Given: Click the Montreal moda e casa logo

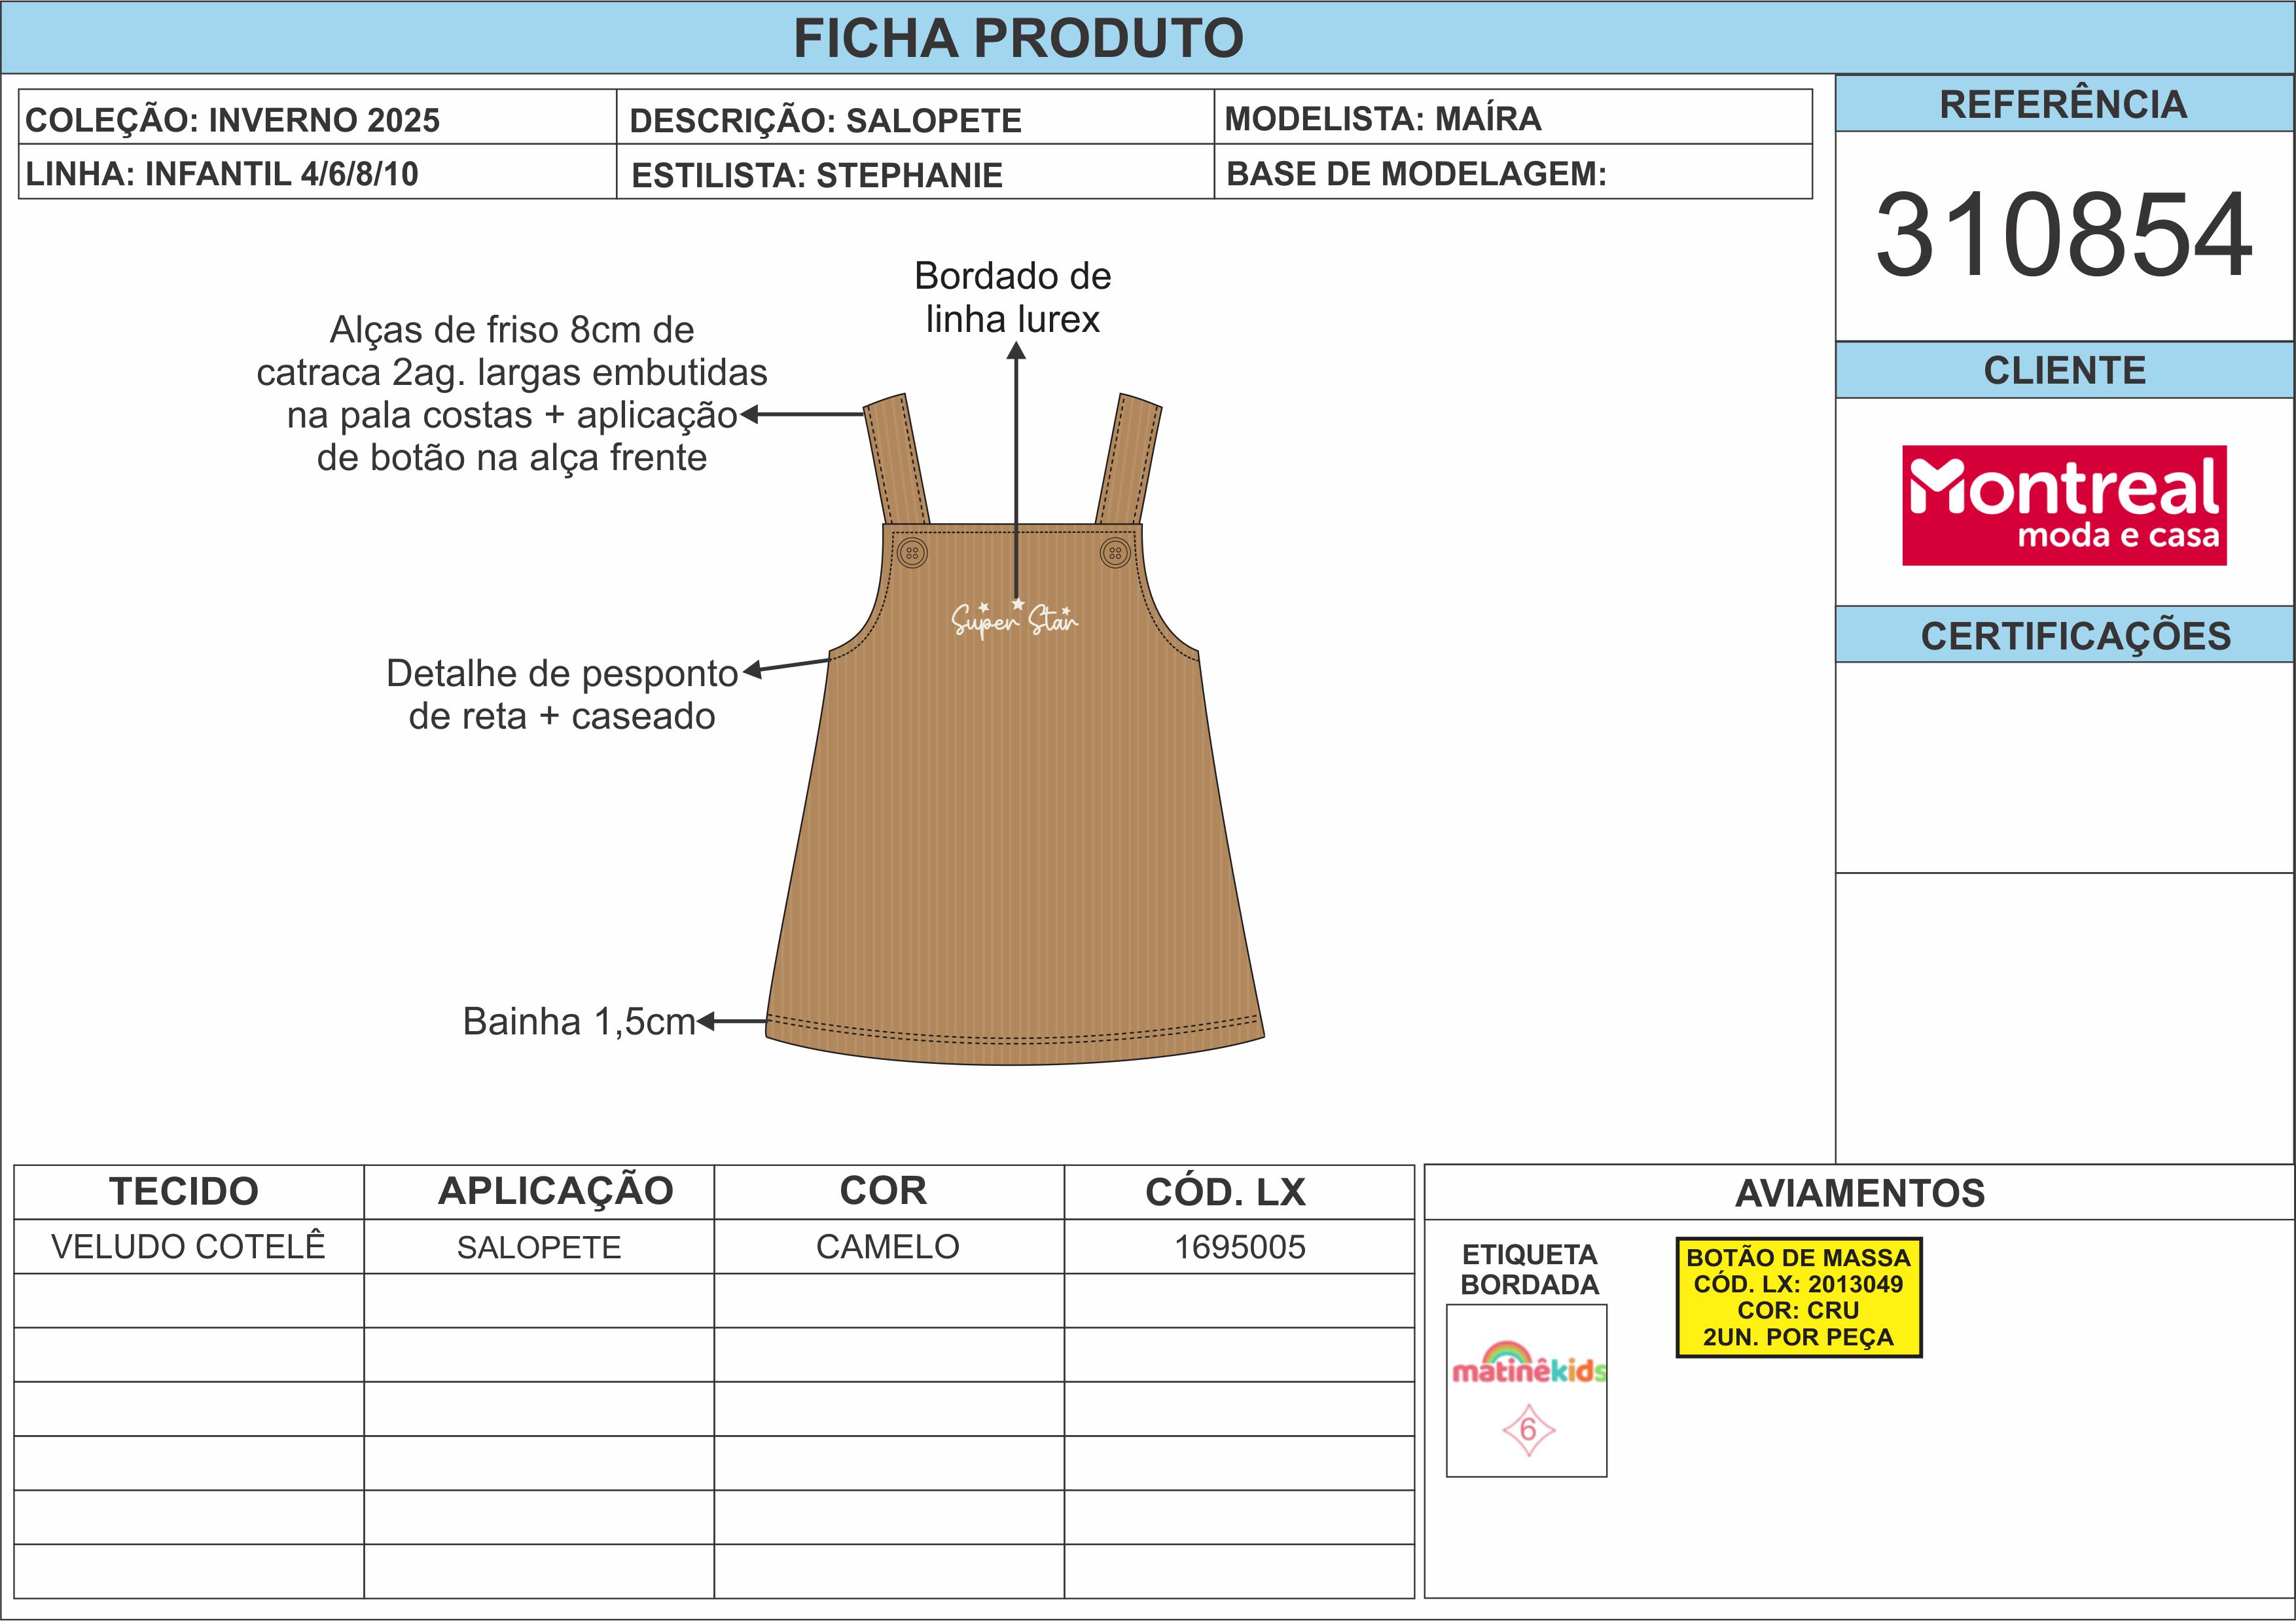Looking at the screenshot, I should (2063, 505).
